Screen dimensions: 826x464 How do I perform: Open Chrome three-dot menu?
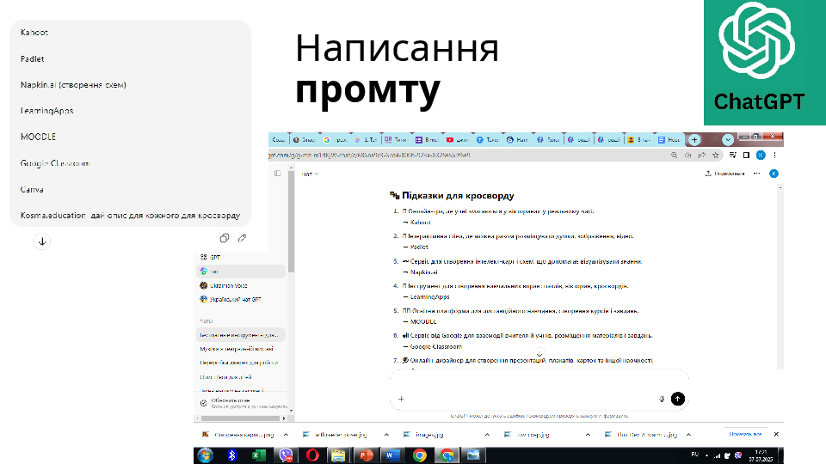[774, 156]
